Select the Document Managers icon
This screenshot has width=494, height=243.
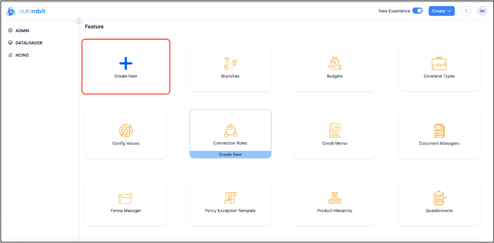pyautogui.click(x=439, y=131)
